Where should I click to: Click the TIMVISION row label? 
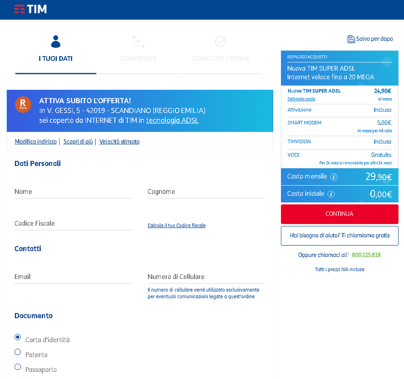click(x=299, y=142)
